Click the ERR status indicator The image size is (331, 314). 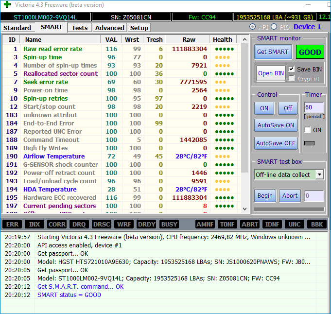coord(12,224)
